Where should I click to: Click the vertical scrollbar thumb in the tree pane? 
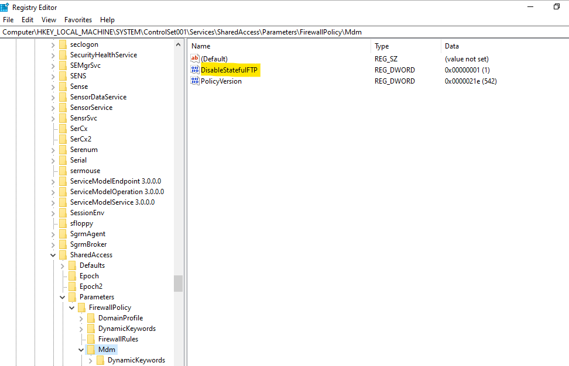tap(179, 284)
